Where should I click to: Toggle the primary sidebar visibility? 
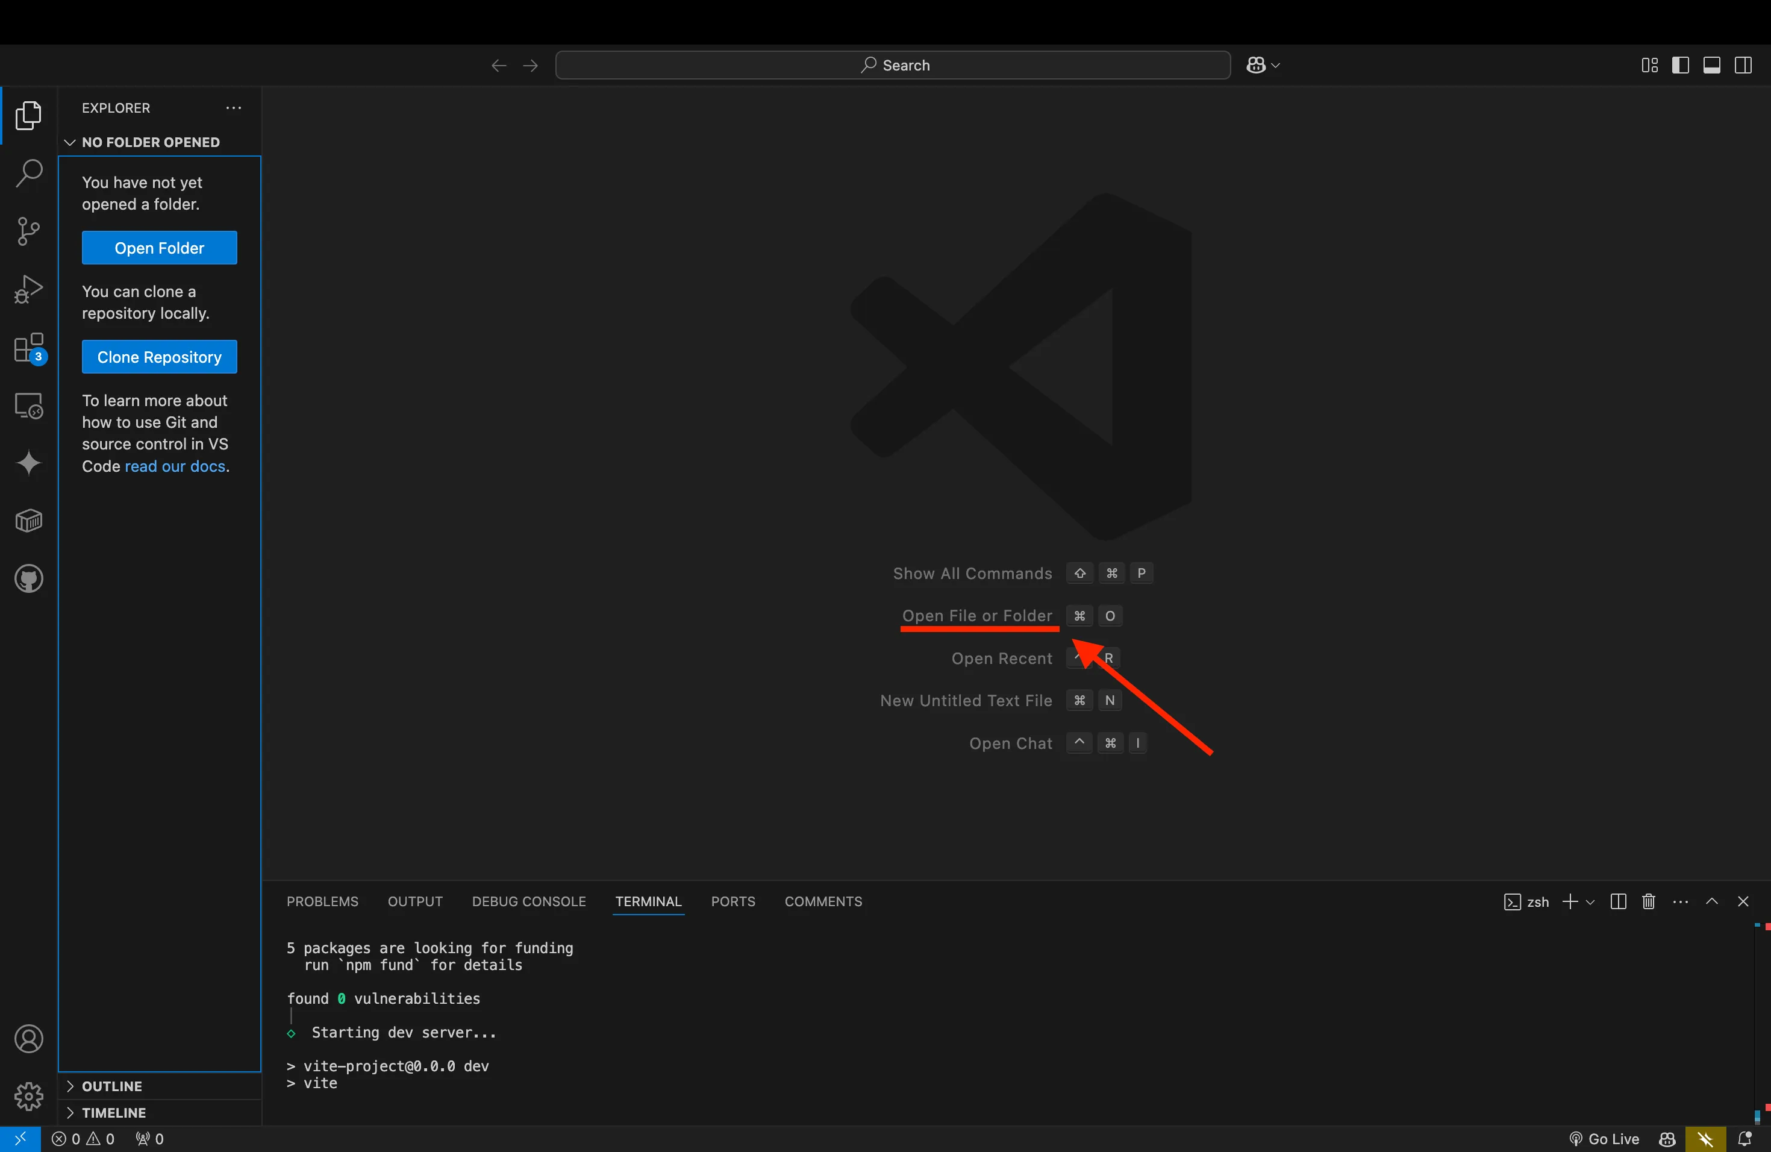coord(1681,64)
